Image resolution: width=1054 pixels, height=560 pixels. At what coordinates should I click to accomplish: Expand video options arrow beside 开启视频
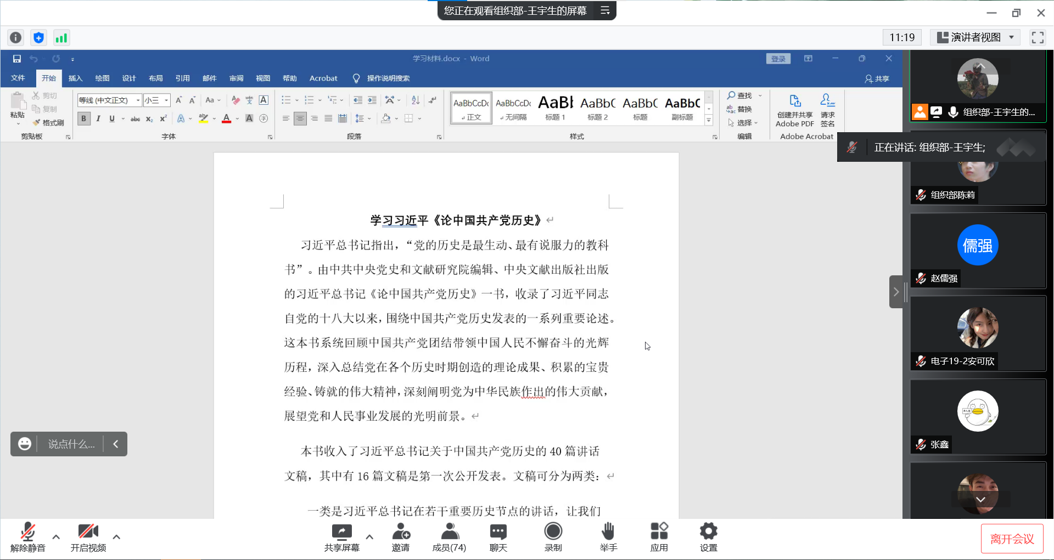click(116, 537)
